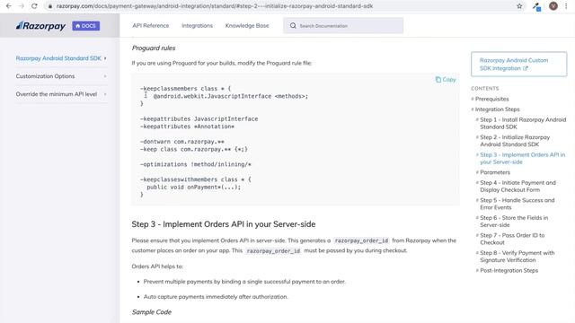Click the -dontwarn com.razorpay.** code line
The width and height of the screenshot is (575, 323).
pyautogui.click(x=181, y=142)
